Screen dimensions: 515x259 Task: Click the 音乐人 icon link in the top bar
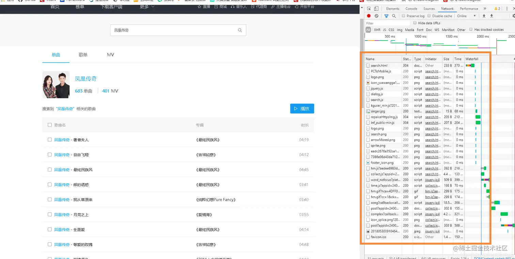[239, 6]
